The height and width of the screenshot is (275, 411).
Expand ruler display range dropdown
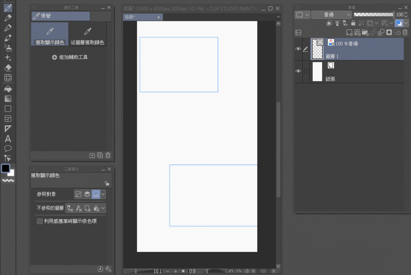[391, 24]
